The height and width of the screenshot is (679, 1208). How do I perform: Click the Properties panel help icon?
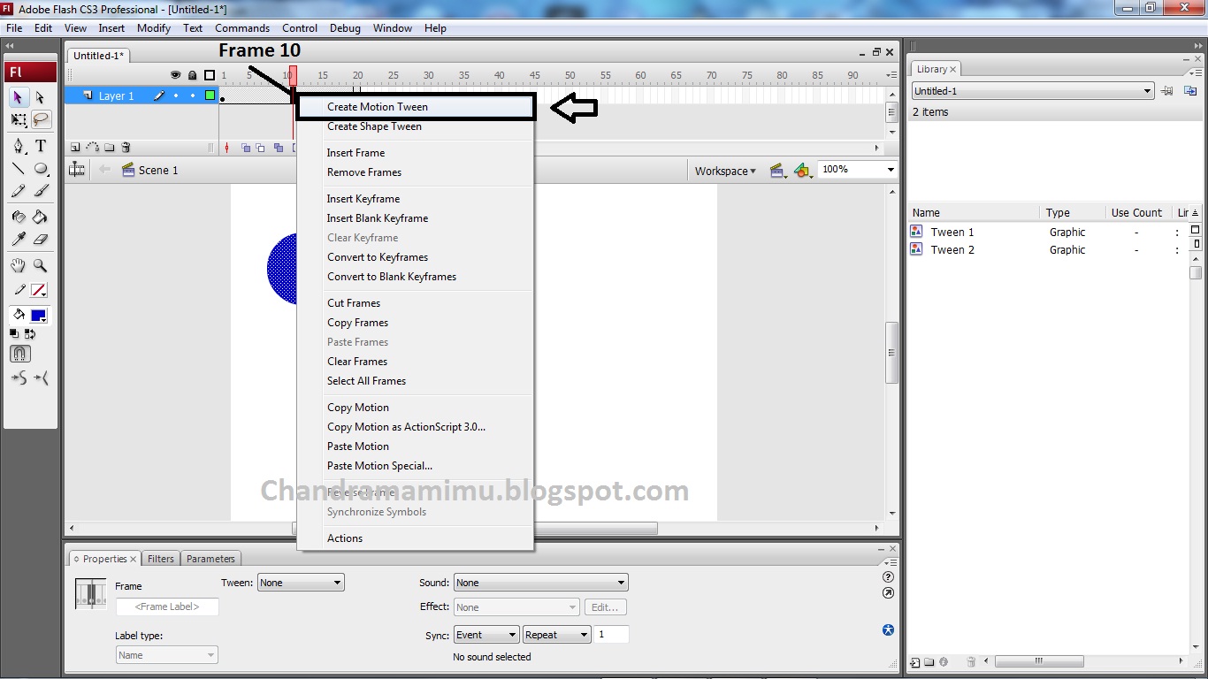pyautogui.click(x=889, y=577)
